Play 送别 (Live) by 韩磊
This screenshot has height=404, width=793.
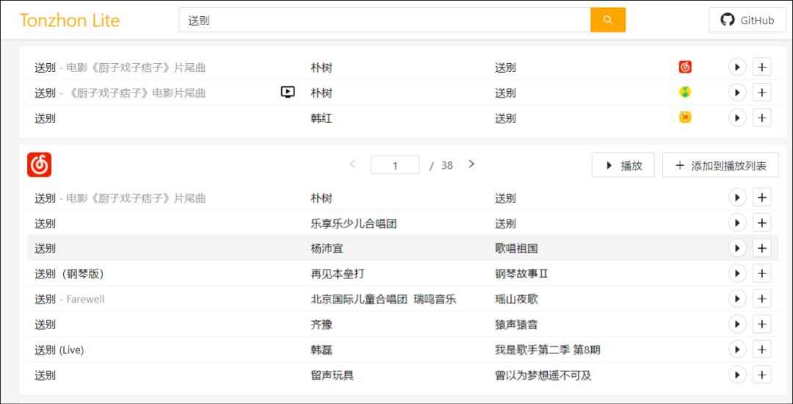[x=737, y=350]
